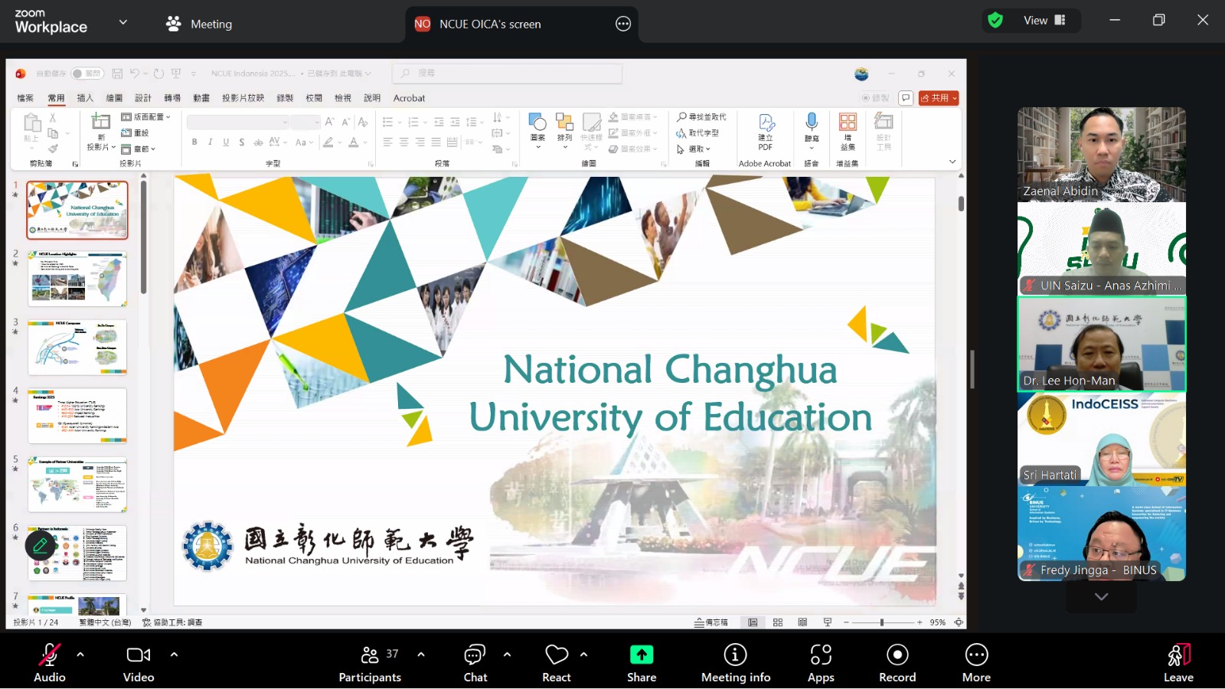Open the Acrobat ribbon tab

[409, 98]
